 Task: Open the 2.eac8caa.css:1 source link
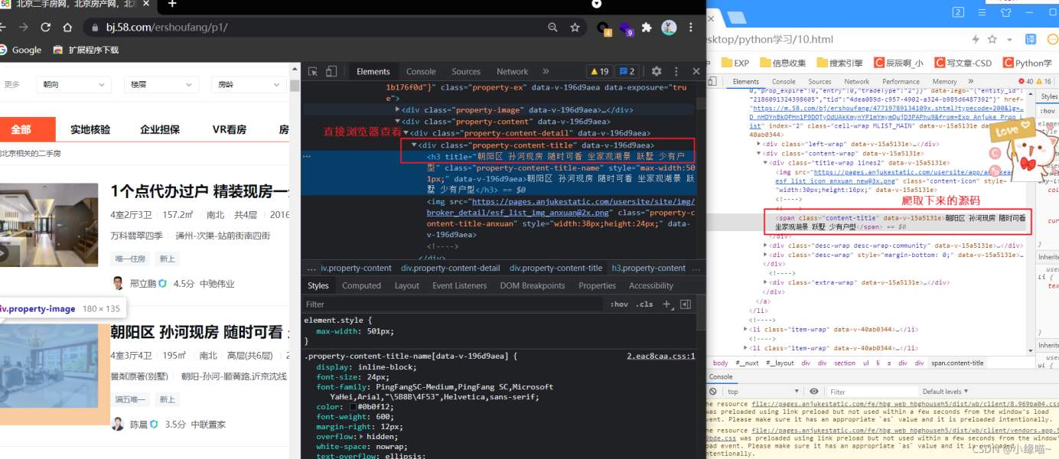tap(660, 356)
